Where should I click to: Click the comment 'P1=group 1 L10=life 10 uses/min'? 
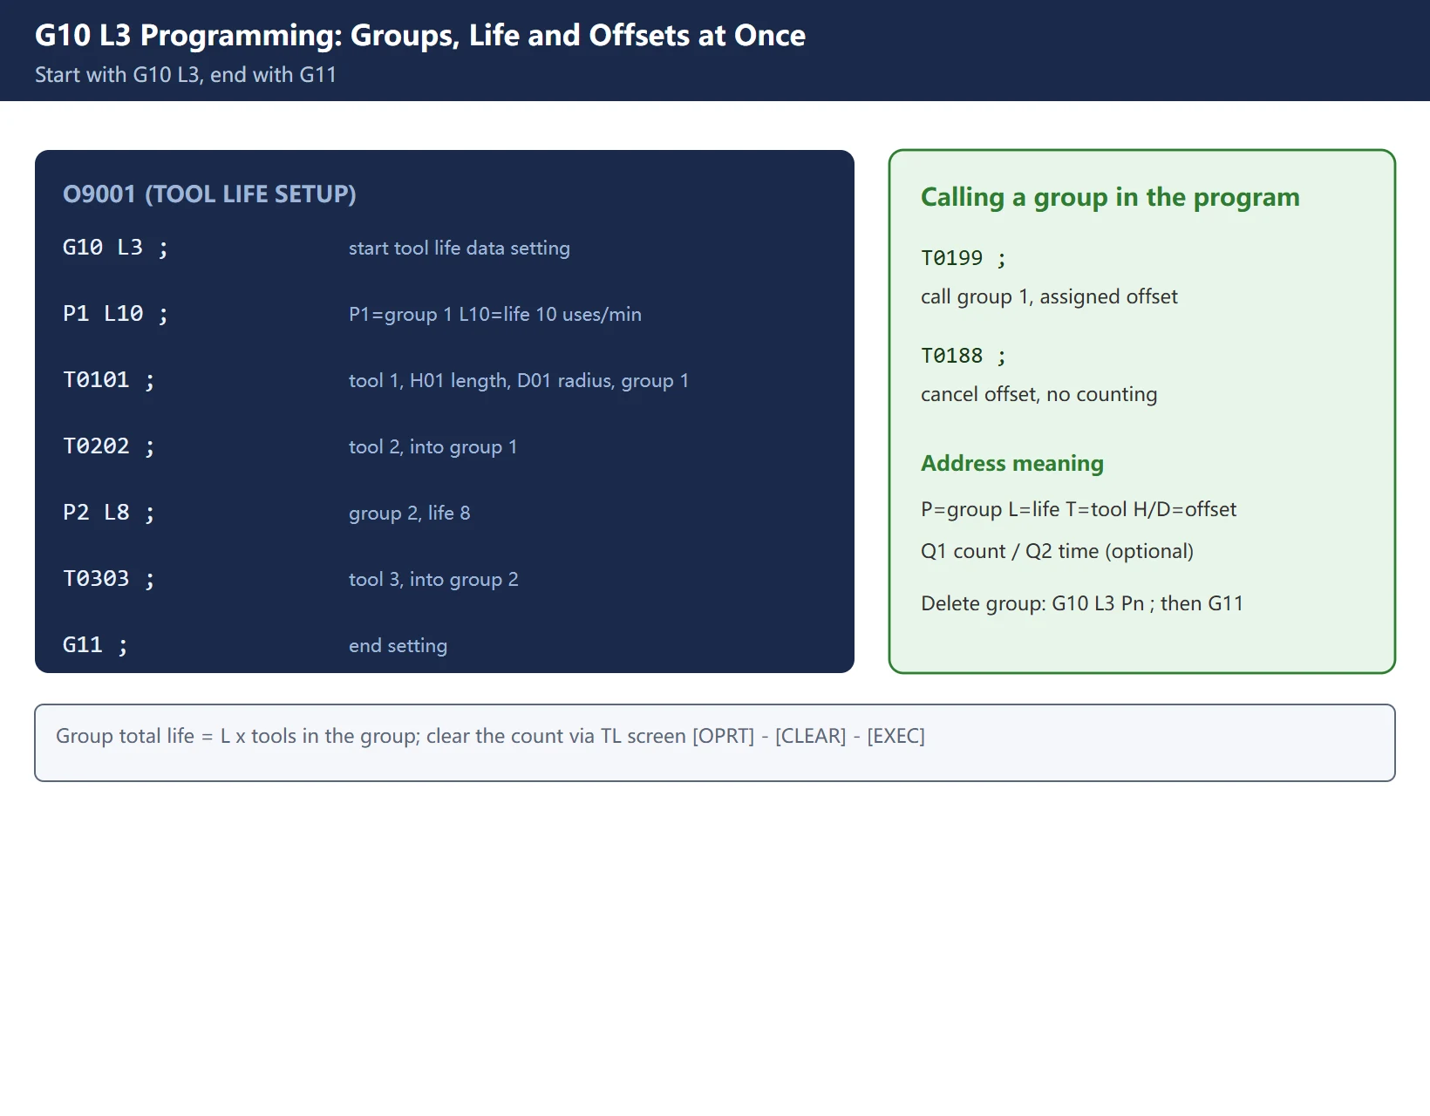pos(495,315)
